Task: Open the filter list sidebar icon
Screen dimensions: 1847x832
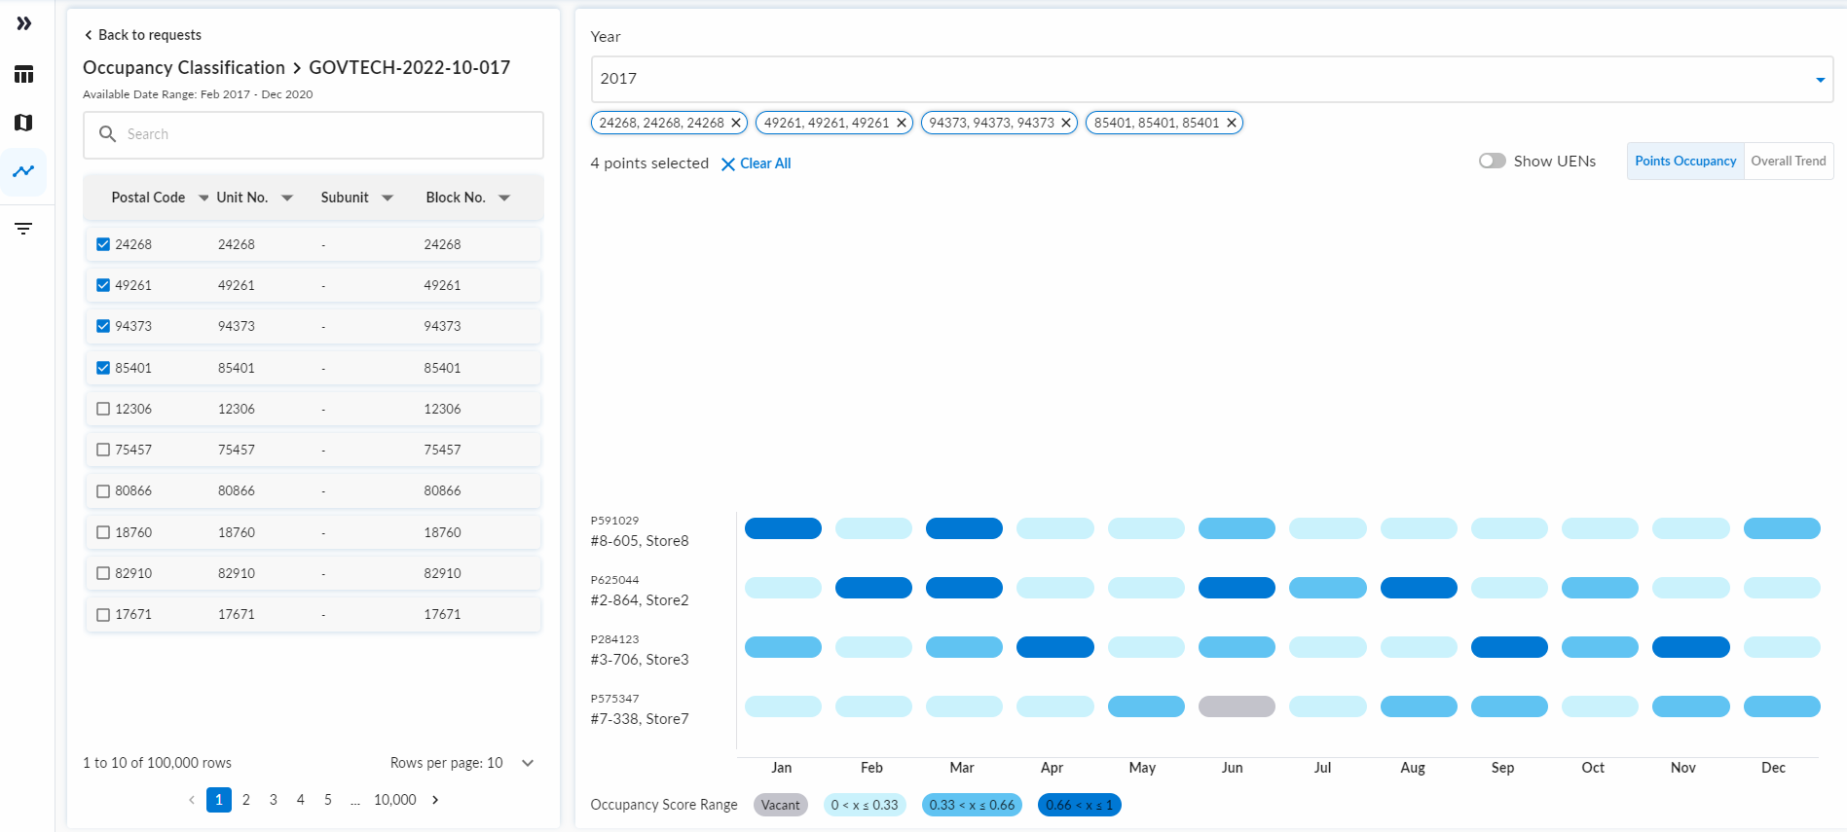Action: (x=24, y=229)
